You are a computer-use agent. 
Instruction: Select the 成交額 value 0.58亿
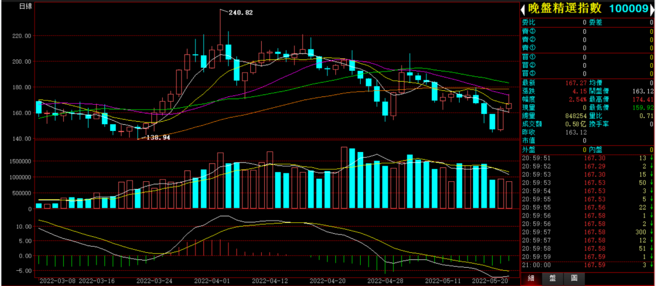[576, 124]
